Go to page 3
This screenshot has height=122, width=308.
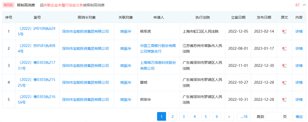184,116
